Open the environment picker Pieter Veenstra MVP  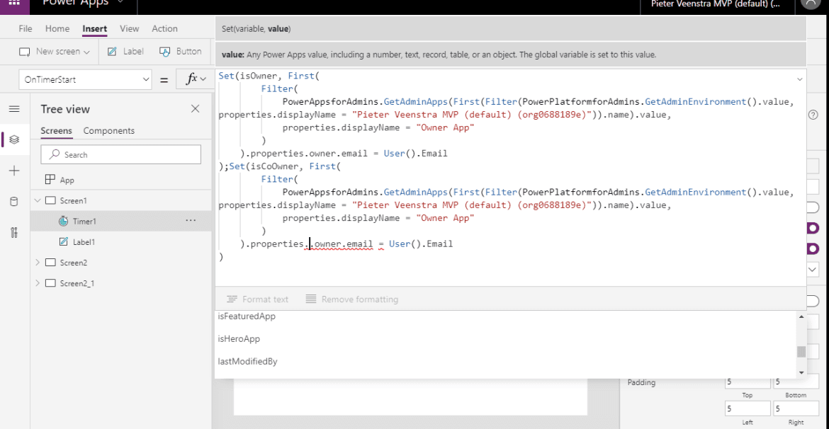[715, 4]
